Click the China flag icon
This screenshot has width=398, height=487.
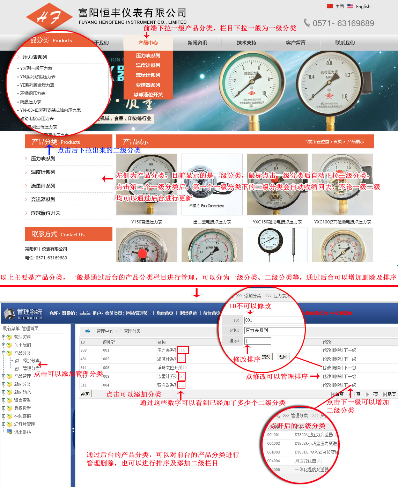coord(330,6)
